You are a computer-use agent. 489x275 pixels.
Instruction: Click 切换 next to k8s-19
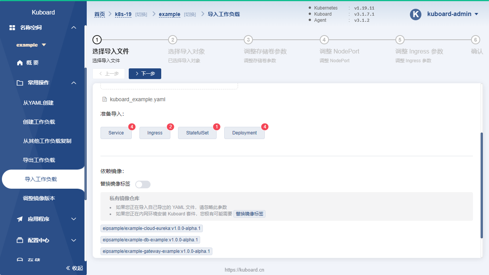(x=141, y=15)
